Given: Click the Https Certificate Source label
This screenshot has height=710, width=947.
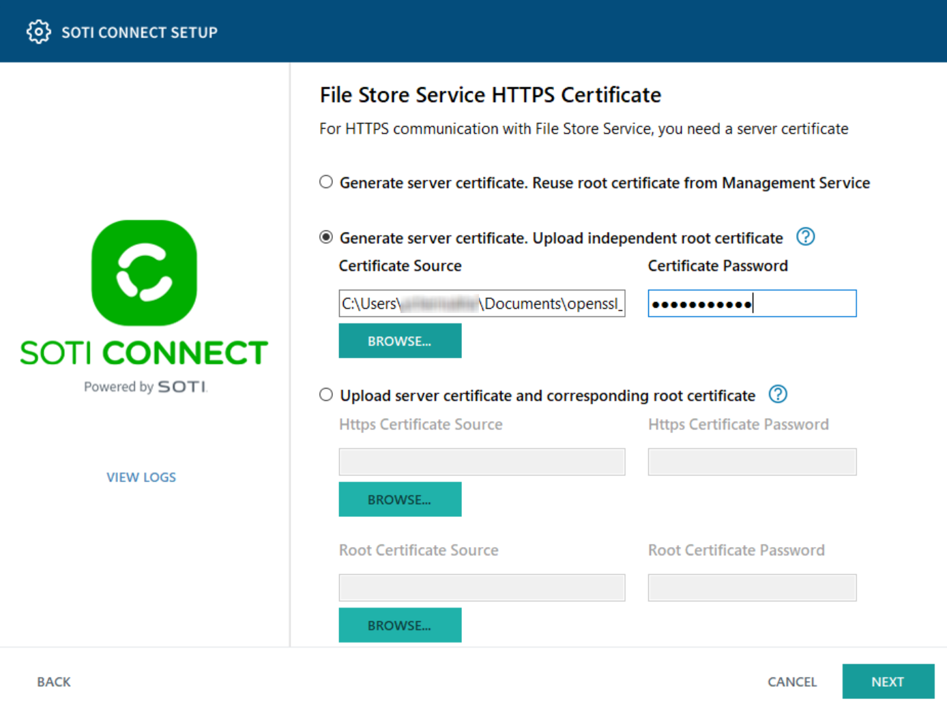Looking at the screenshot, I should coord(421,424).
